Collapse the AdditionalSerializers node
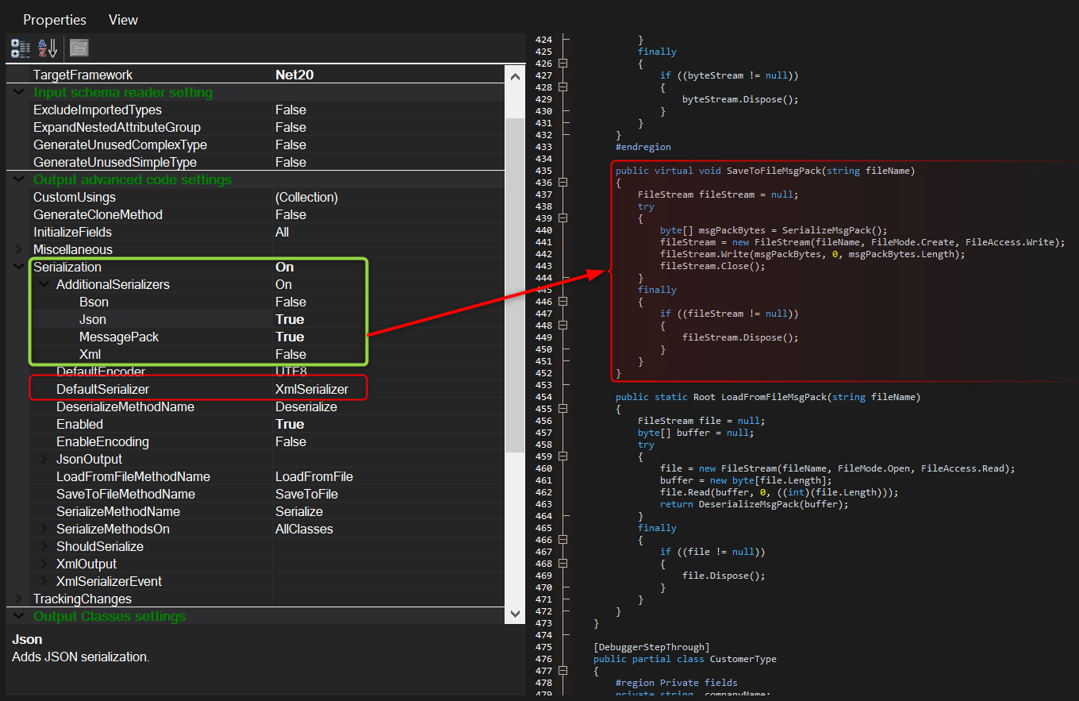The image size is (1079, 701). click(44, 285)
